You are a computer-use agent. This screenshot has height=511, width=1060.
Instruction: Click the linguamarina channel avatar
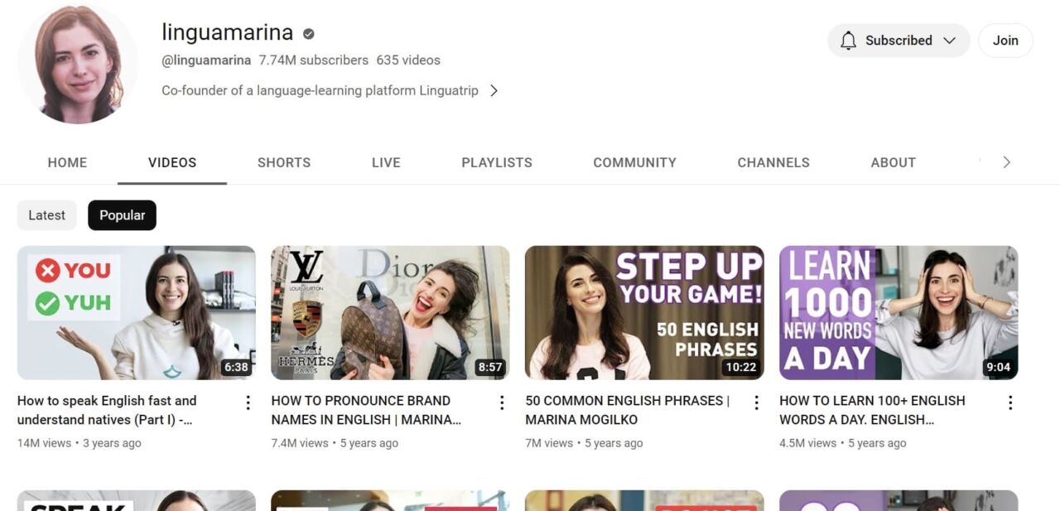pyautogui.click(x=78, y=64)
